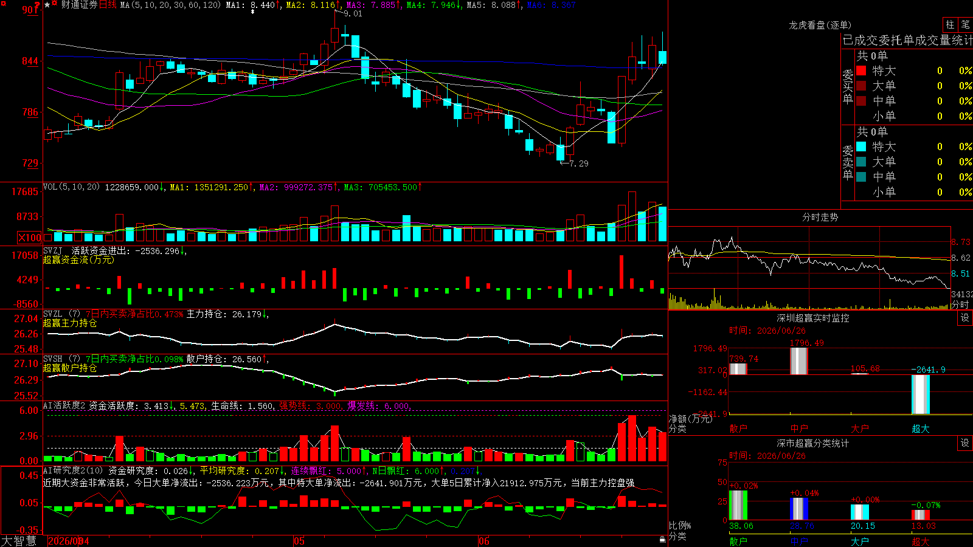The width and height of the screenshot is (973, 547).
Task: Click the cyan 大户 bar labeled 20.15
Action: [860, 512]
